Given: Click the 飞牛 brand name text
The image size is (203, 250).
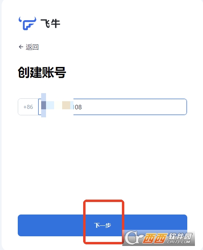Looking at the screenshot, I should click(50, 24).
